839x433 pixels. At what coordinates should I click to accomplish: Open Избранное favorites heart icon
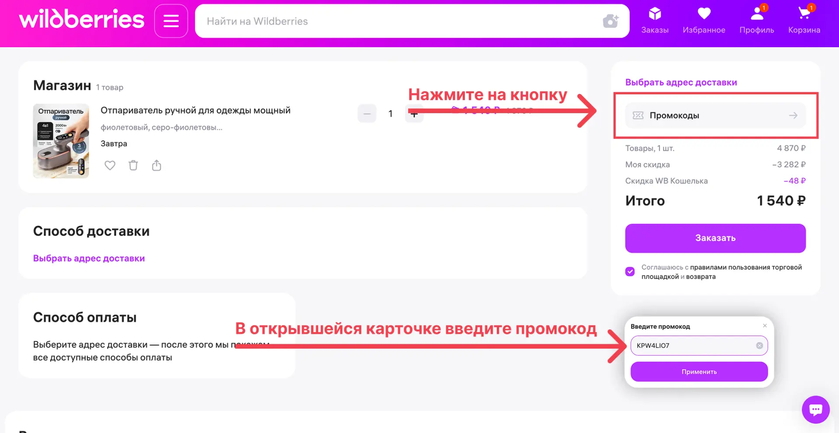point(704,20)
